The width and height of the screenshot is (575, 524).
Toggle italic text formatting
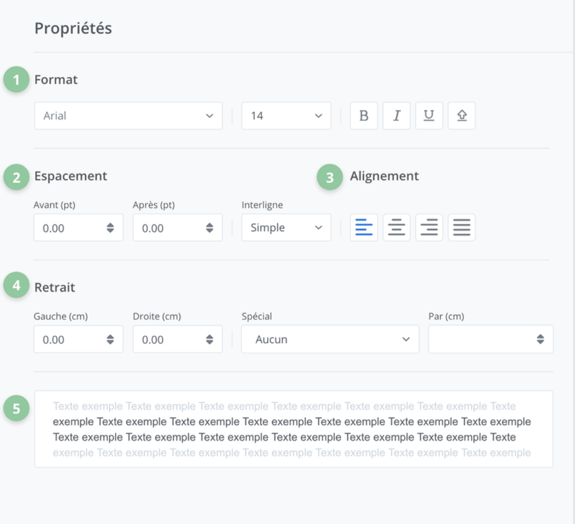tap(396, 116)
